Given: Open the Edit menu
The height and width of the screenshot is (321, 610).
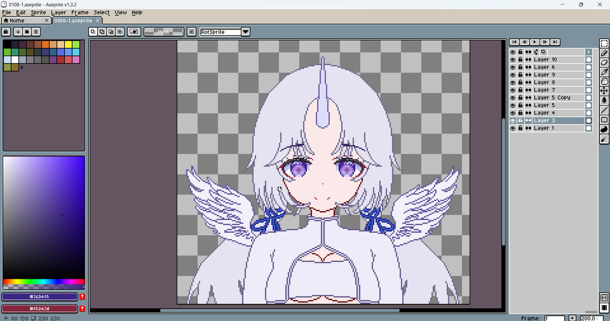Looking at the screenshot, I should (x=21, y=12).
